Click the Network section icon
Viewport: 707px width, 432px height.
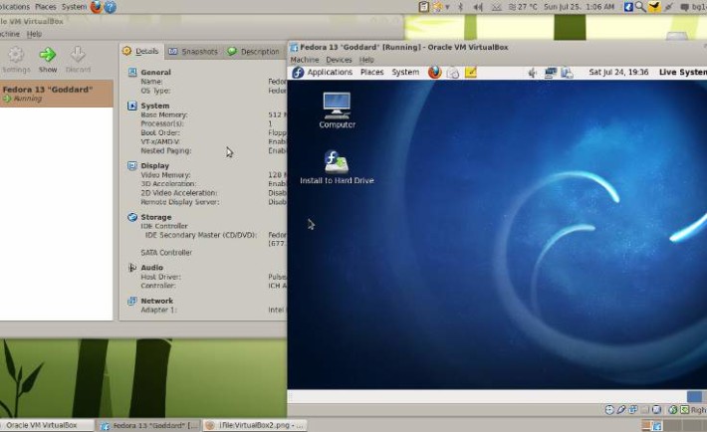point(132,301)
